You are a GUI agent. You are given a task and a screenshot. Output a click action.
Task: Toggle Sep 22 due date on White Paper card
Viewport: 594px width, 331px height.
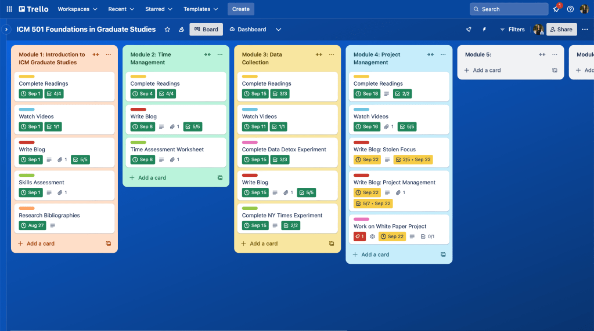[x=392, y=237]
